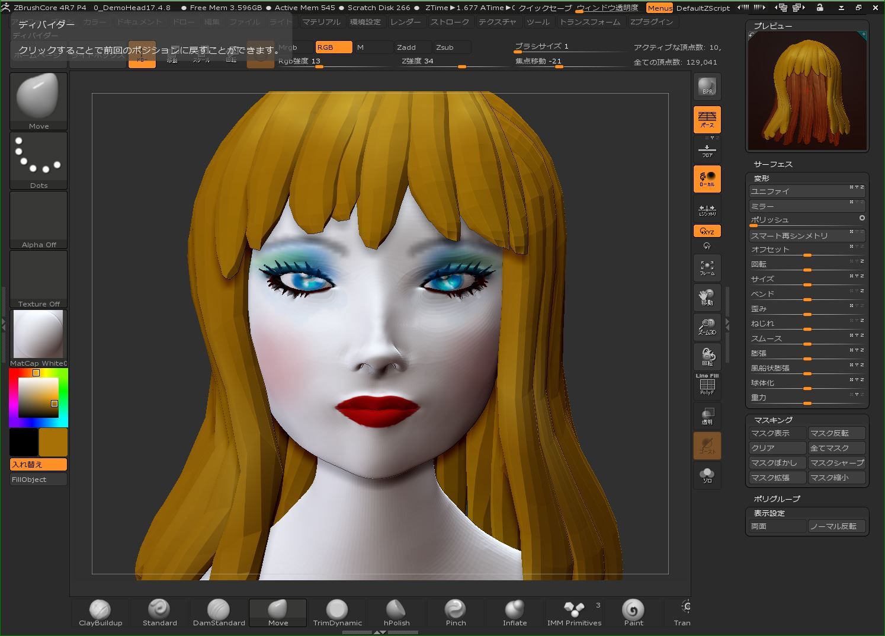
Task: Open the Zプラグイン menu
Action: (651, 22)
